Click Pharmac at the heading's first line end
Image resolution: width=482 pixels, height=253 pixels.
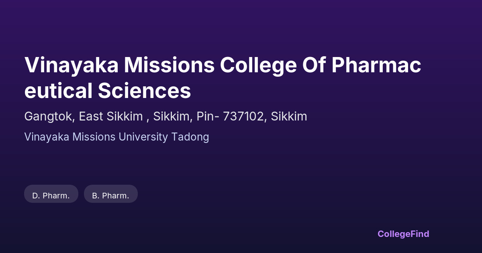pyautogui.click(x=376, y=65)
